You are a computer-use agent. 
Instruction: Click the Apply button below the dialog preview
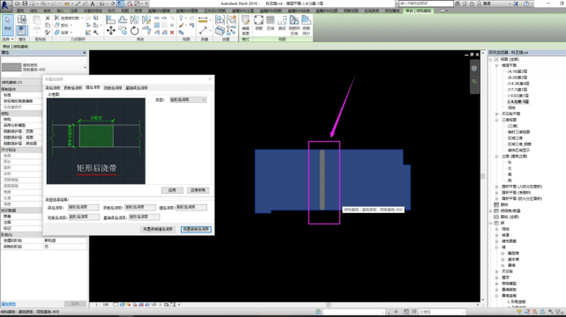click(x=172, y=190)
